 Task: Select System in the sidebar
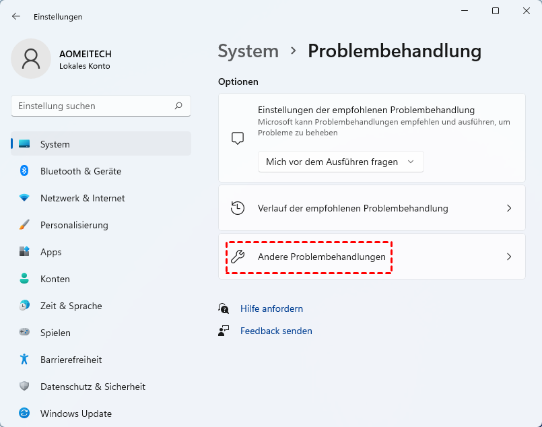point(101,144)
